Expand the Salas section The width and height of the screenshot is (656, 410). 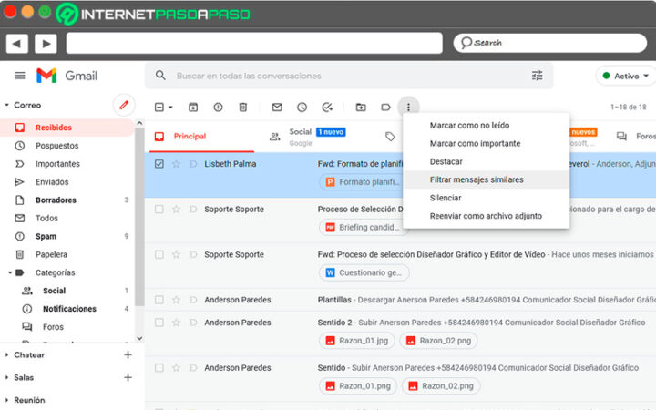coord(6,377)
